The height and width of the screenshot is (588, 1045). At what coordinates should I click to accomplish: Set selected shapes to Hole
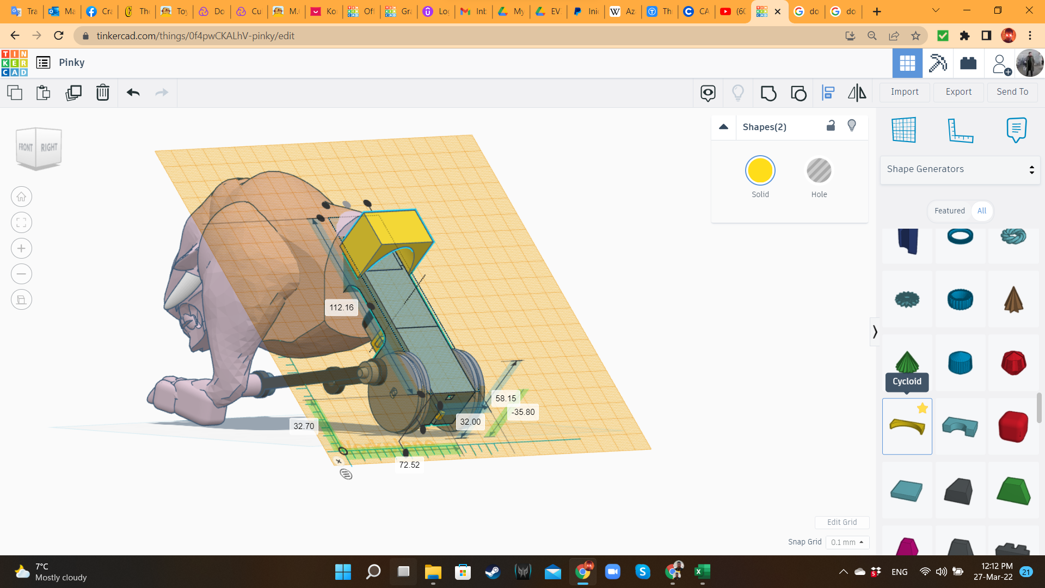coord(819,171)
